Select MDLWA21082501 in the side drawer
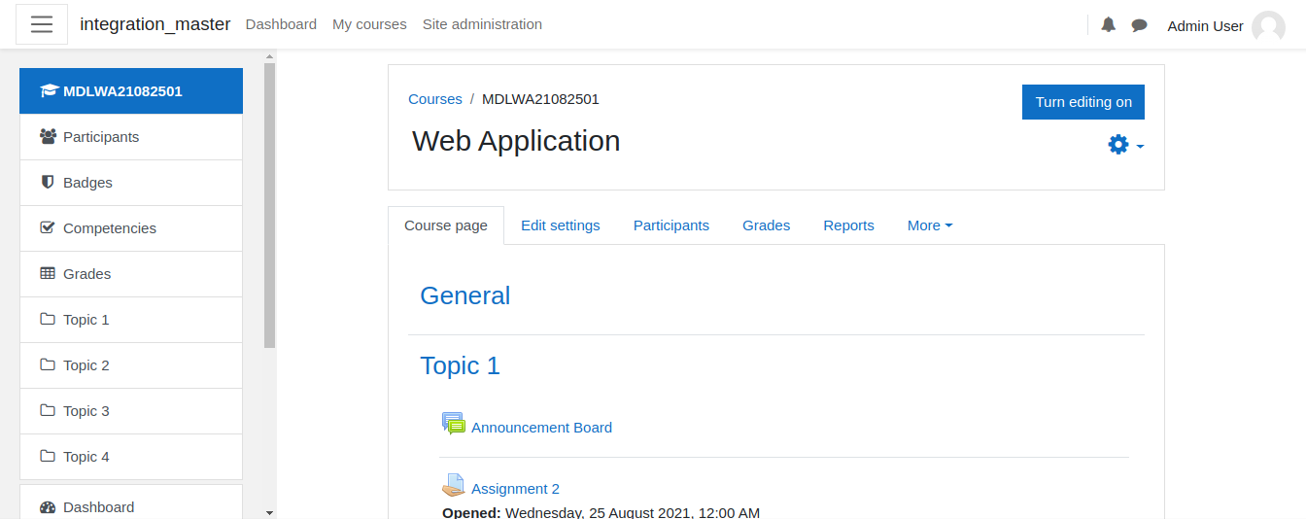The width and height of the screenshot is (1306, 519). (x=131, y=91)
